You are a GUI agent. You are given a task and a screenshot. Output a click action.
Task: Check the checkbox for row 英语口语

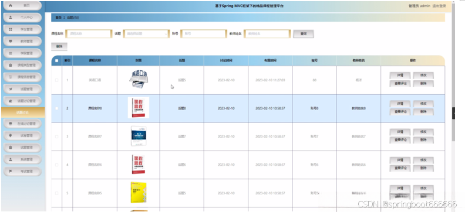(56, 80)
